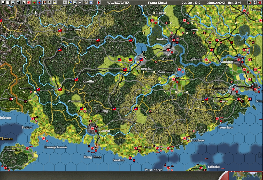
Task: Select the Chinese unit in Changsha city hex
Action: [x=141, y=59]
